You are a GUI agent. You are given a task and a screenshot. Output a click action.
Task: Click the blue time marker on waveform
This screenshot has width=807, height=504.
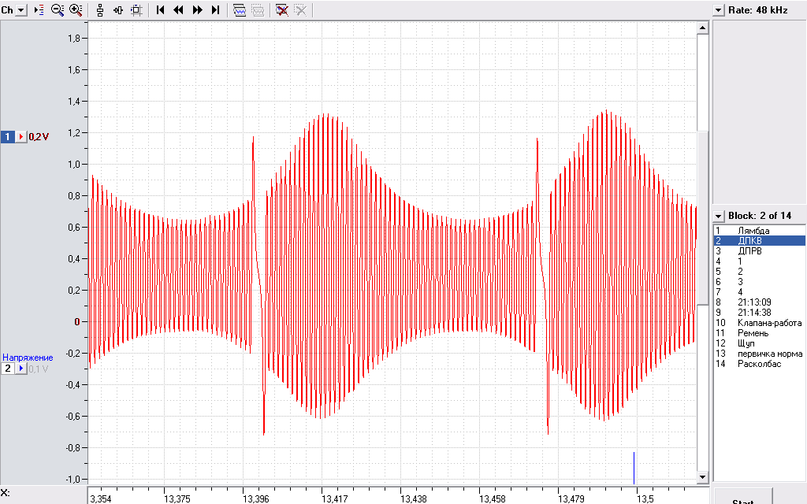click(634, 468)
